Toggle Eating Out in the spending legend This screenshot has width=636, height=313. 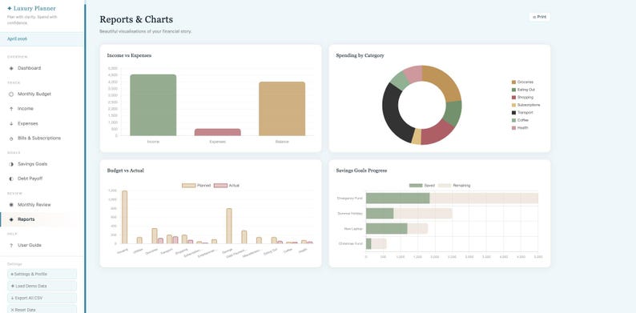pos(523,90)
